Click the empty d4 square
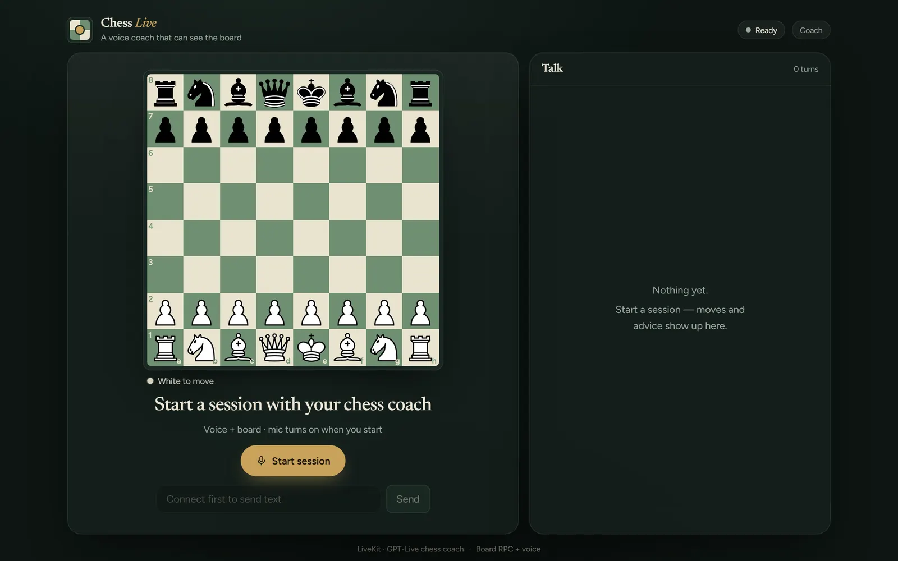The width and height of the screenshot is (898, 561). coord(274,238)
